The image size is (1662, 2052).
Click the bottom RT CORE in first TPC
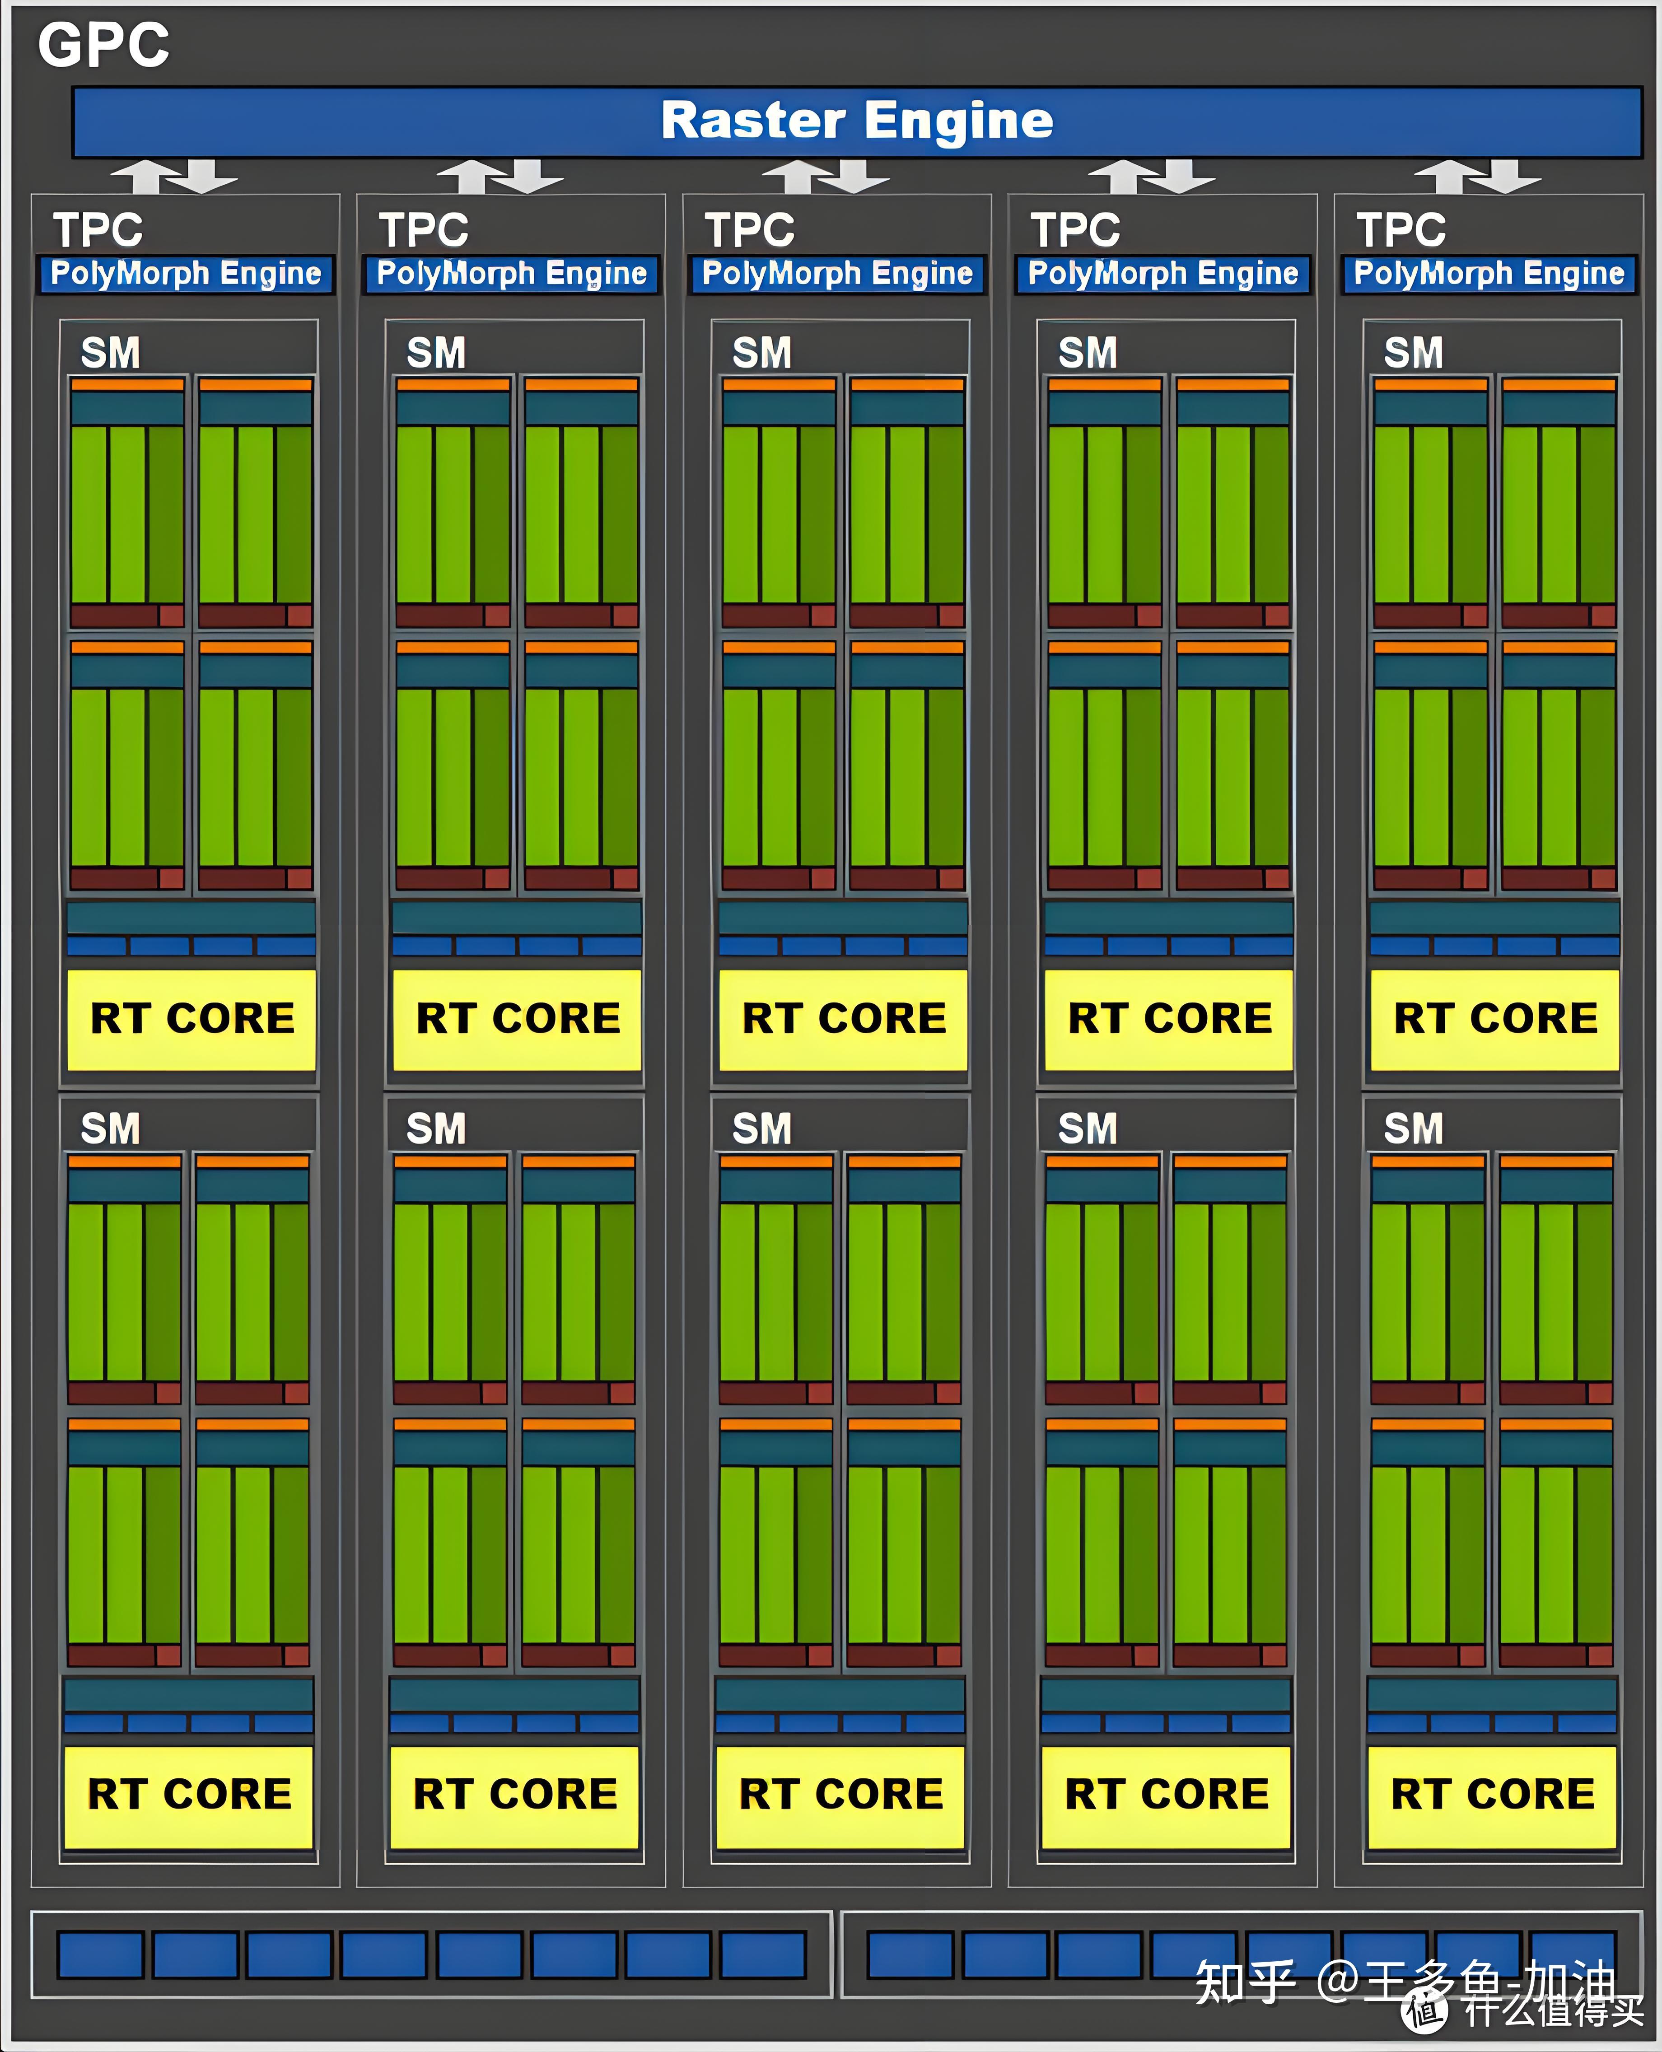(189, 1795)
